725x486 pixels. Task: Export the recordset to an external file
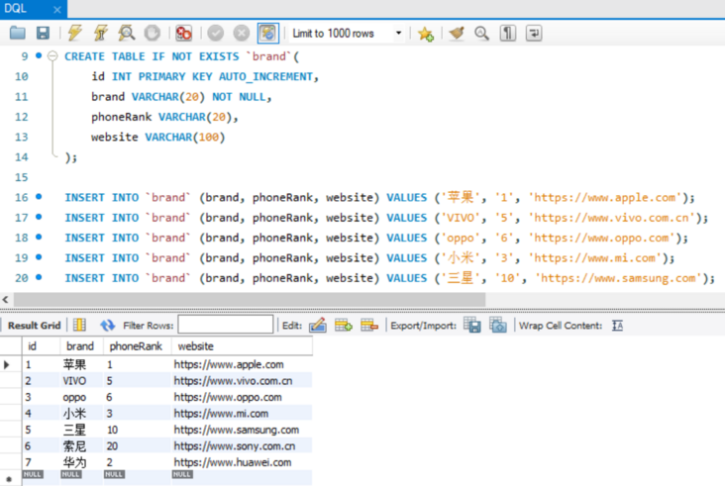(472, 325)
